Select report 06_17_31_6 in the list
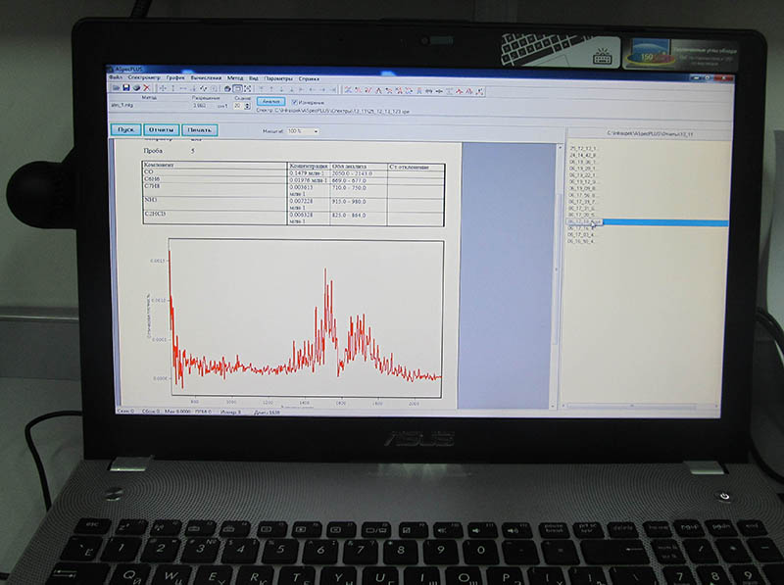This screenshot has height=585, width=784. [x=581, y=208]
